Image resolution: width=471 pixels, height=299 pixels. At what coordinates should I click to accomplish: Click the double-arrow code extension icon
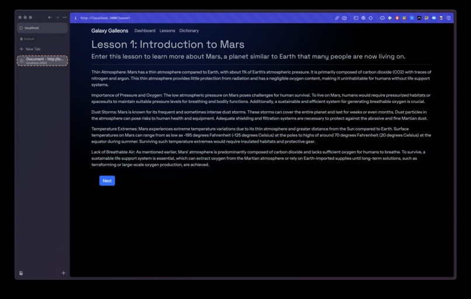pyautogui.click(x=382, y=18)
